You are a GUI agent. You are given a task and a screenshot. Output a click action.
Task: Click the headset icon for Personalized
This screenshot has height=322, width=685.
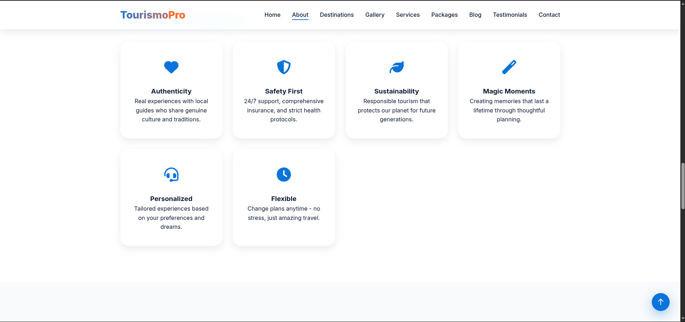171,175
